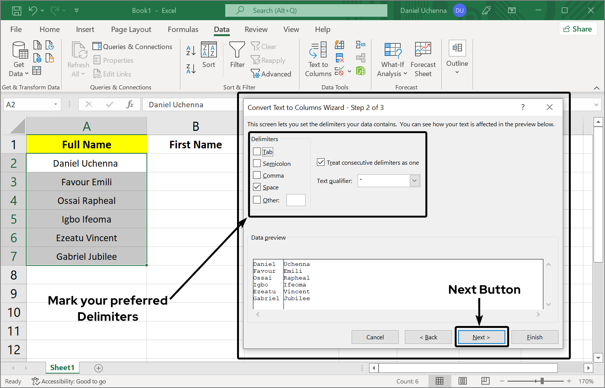Open the Page Layout tab

pos(131,29)
